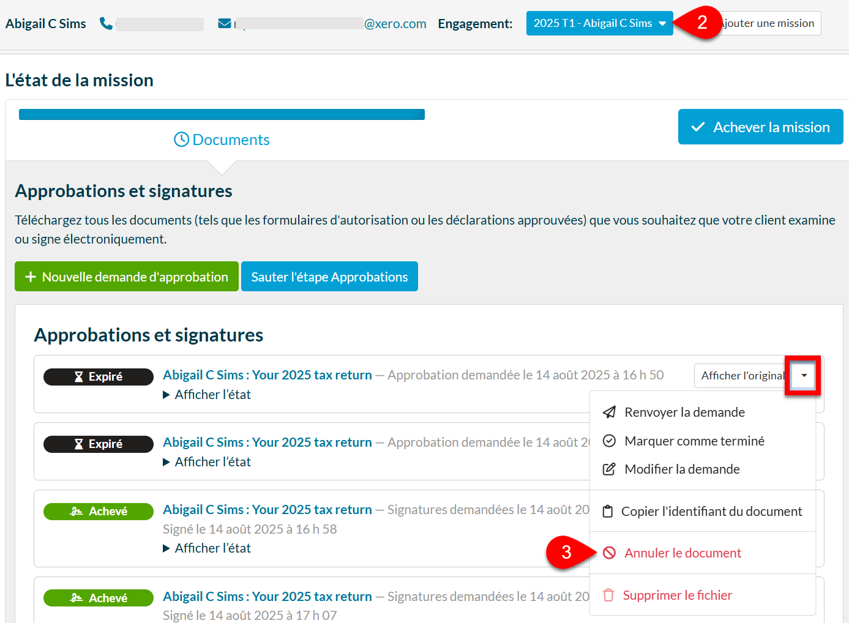Open first Abigail C Sims tax return link
This screenshot has width=849, height=623.
[x=267, y=375]
